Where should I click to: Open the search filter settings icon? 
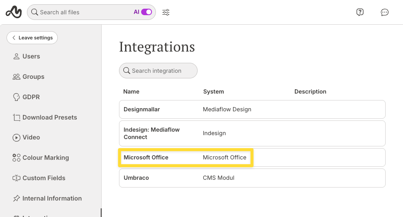click(166, 12)
